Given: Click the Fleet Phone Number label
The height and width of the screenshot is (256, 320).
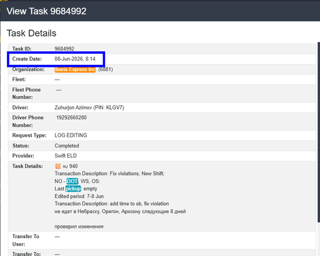Looking at the screenshot, I should pyautogui.click(x=26, y=93).
